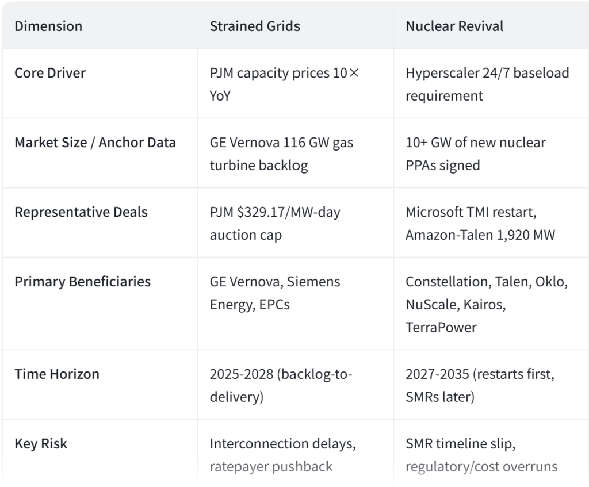The width and height of the screenshot is (589, 487).
Task: Click the Market Size / Anchor Data label
Action: click(95, 143)
